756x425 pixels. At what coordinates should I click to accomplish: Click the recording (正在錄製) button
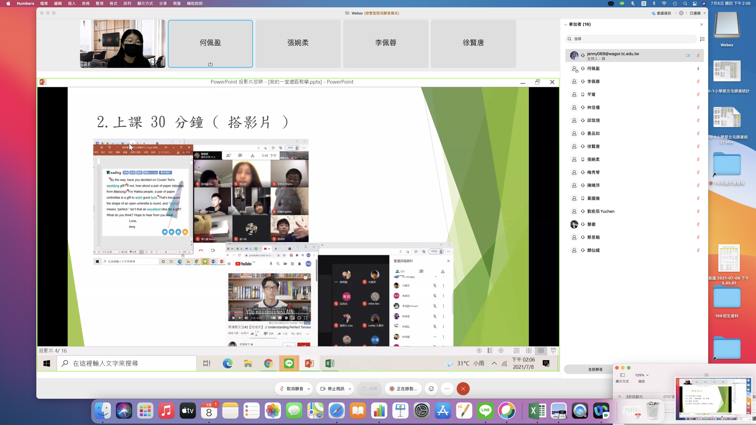pos(403,389)
